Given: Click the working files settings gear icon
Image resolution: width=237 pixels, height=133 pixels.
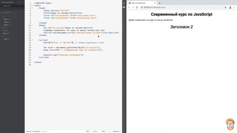Looking at the screenshot, I should coord(19,3).
